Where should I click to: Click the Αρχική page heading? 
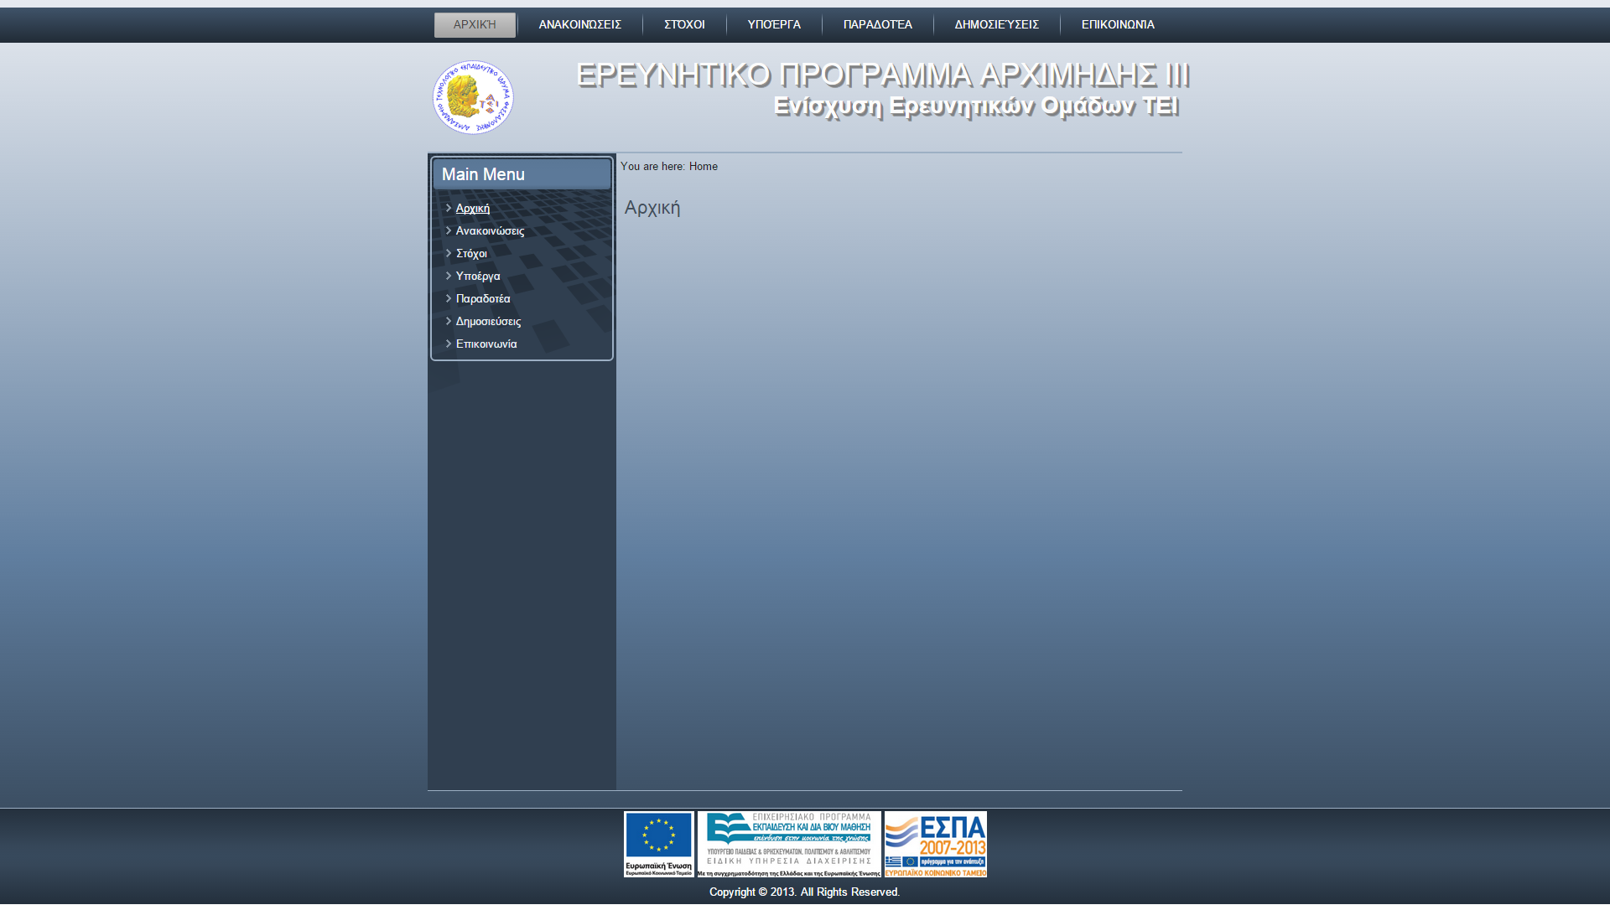point(652,208)
